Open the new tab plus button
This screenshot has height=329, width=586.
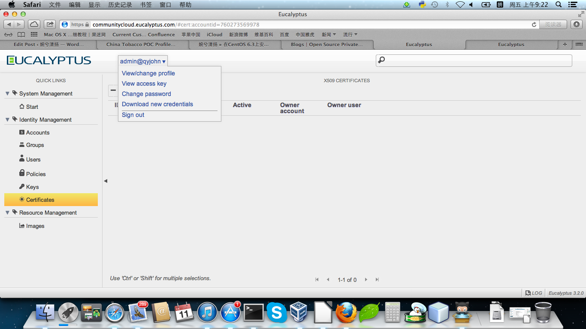(565, 44)
